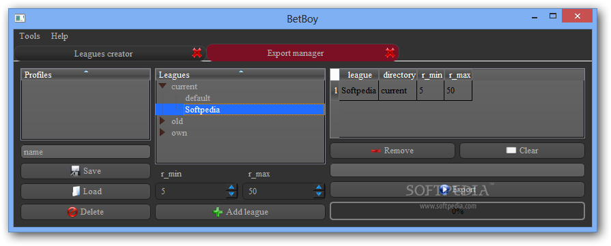Viewport: 611px width, 246px height.
Task: Click the r_min table column header
Action: [x=431, y=75]
